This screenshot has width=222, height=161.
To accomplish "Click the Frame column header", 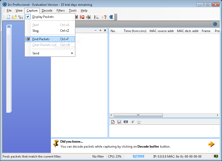I will 206,31.
